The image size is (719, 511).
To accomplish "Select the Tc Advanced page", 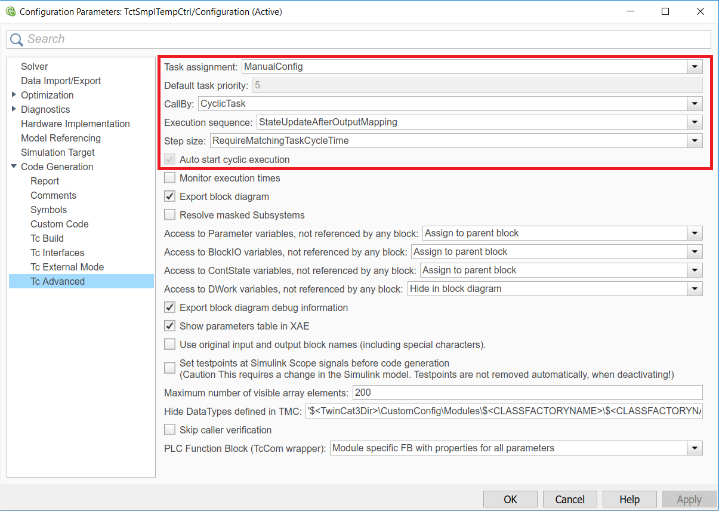I will (81, 281).
